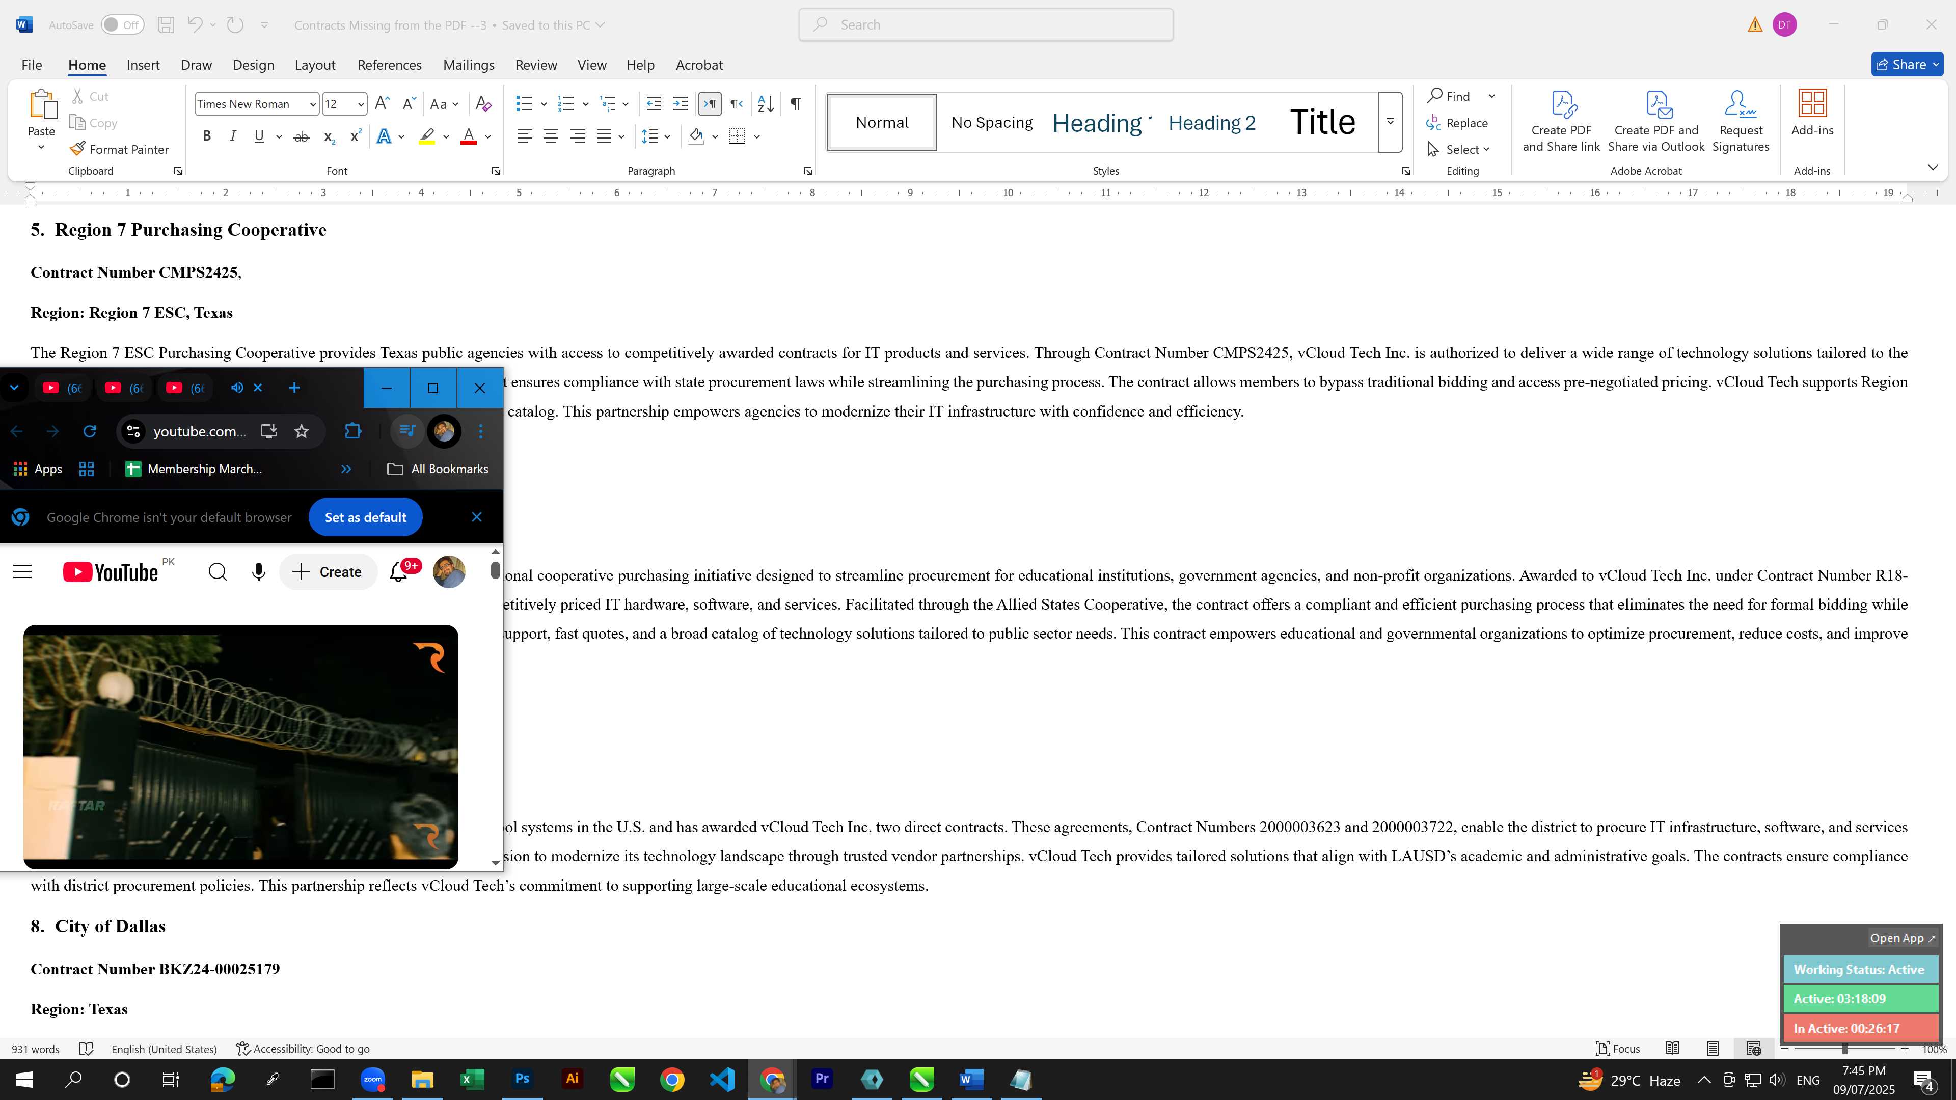Switch to Read Mode view
This screenshot has width=1956, height=1100.
coord(1672,1049)
